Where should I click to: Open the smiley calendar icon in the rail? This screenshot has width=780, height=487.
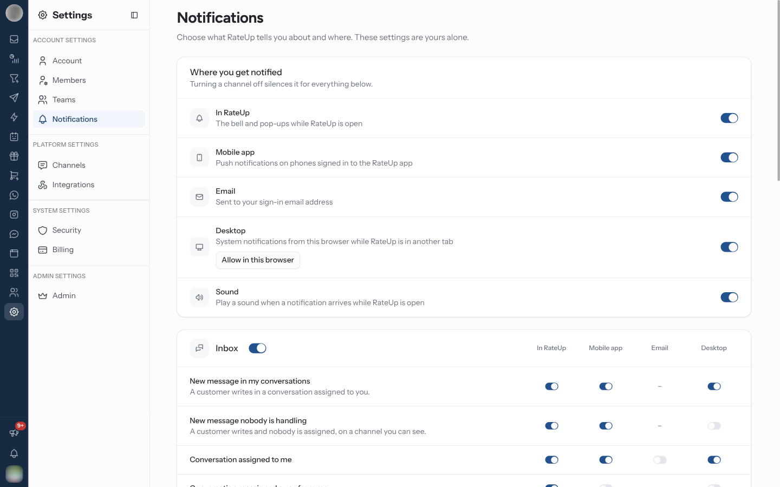(14, 137)
